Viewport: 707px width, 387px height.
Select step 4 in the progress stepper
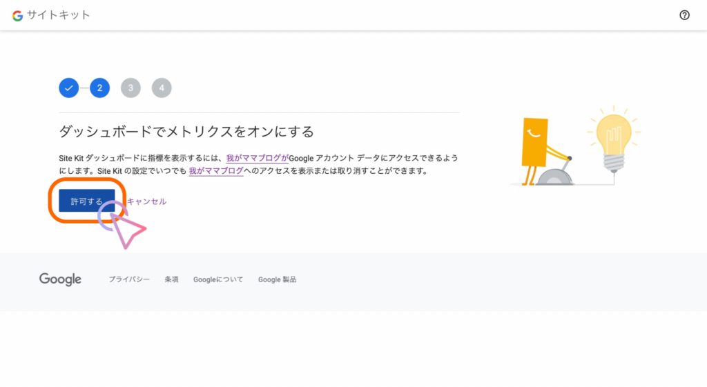tap(162, 88)
